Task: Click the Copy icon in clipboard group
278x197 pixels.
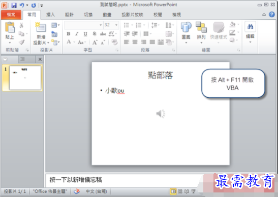Action: click(x=21, y=33)
